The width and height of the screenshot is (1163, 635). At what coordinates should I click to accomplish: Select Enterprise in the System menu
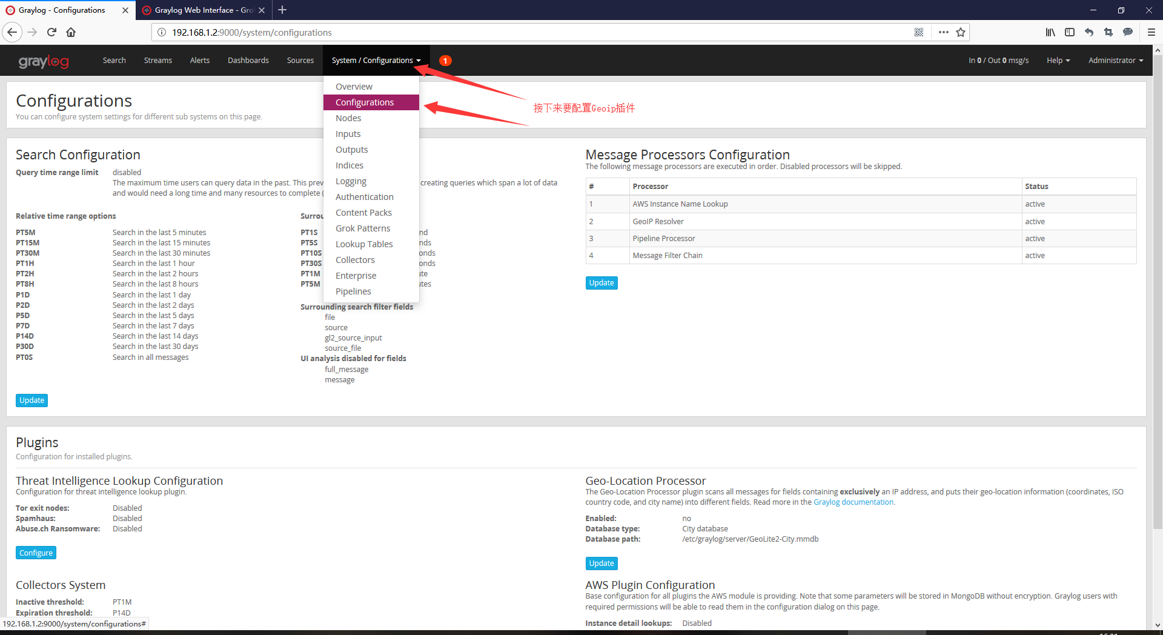click(x=371, y=276)
